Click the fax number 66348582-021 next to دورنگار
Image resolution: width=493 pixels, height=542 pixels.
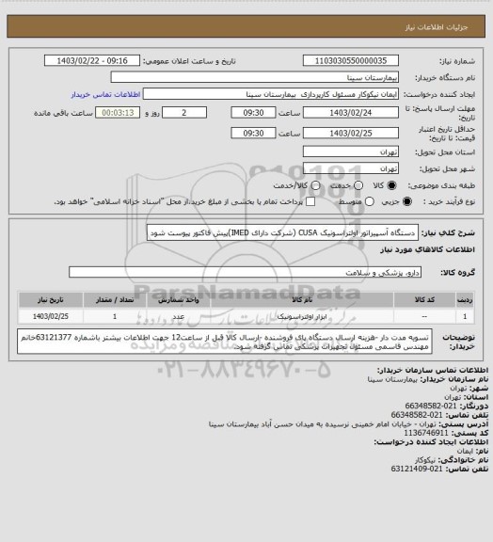pos(430,406)
